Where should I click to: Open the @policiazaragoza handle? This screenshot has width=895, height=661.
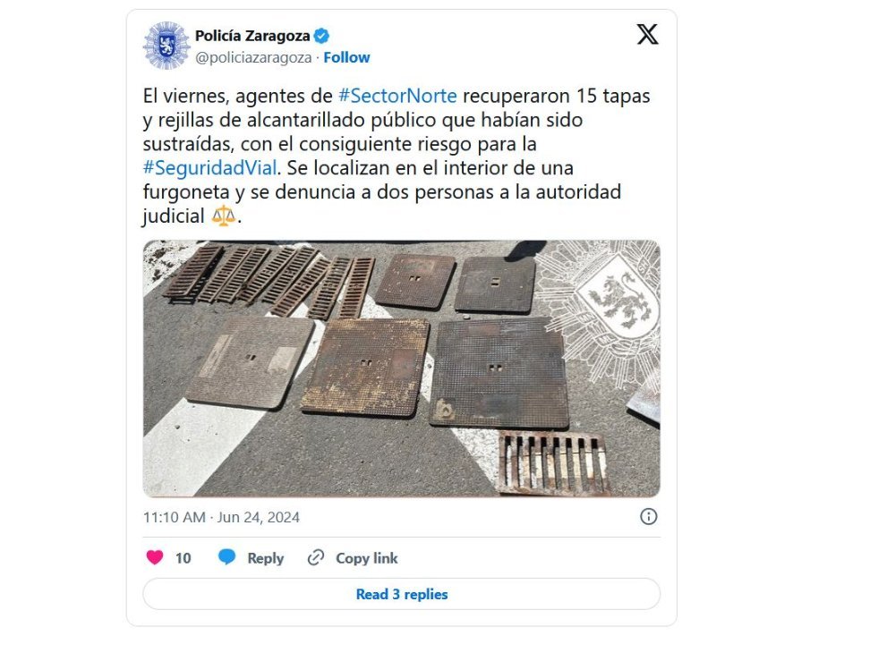253,57
